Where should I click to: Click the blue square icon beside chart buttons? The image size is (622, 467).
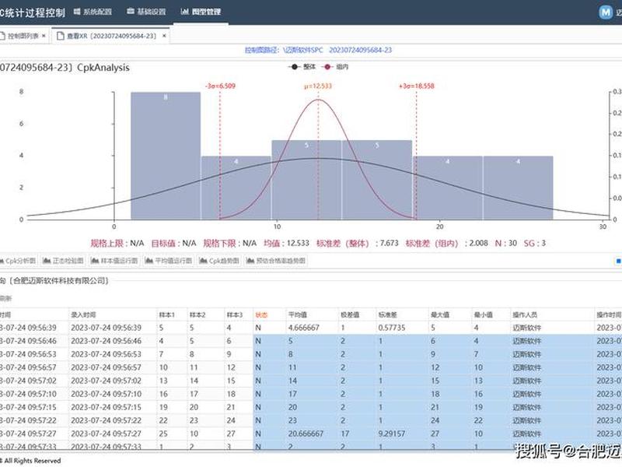(618, 261)
